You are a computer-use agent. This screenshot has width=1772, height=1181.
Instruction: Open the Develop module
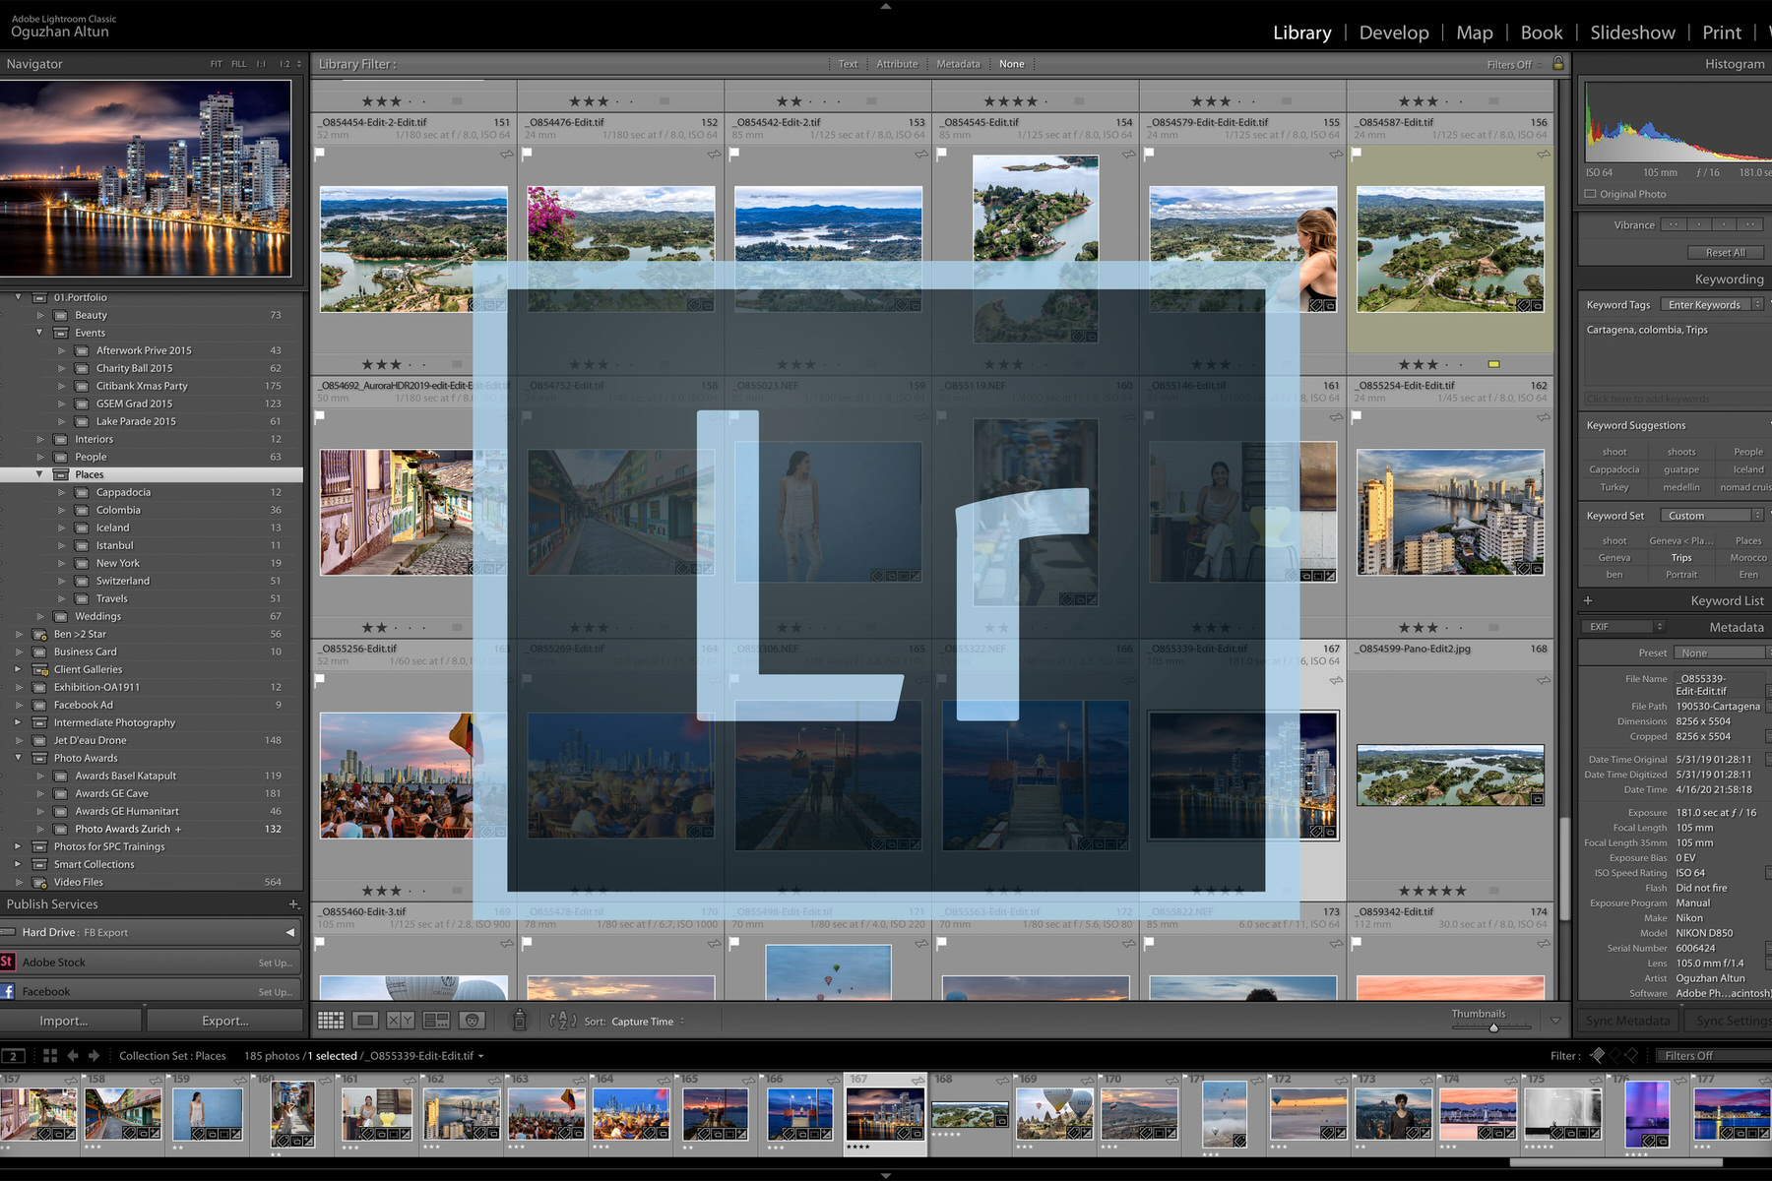(x=1394, y=32)
